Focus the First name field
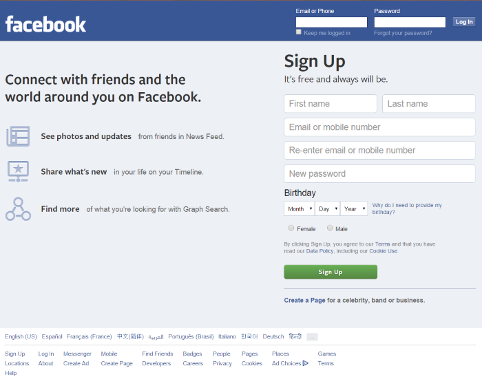The image size is (482, 377). tap(331, 104)
